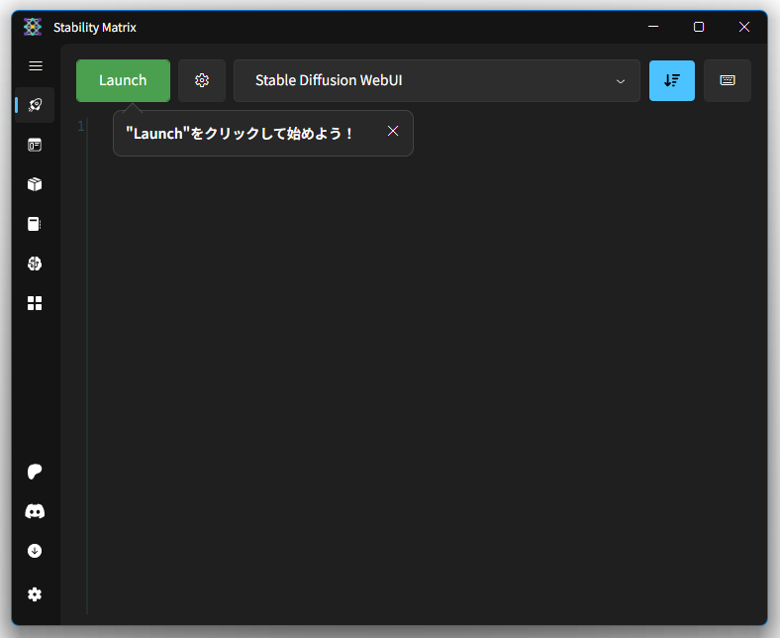
Task: Open the Model Browser brain icon
Action: tap(35, 264)
